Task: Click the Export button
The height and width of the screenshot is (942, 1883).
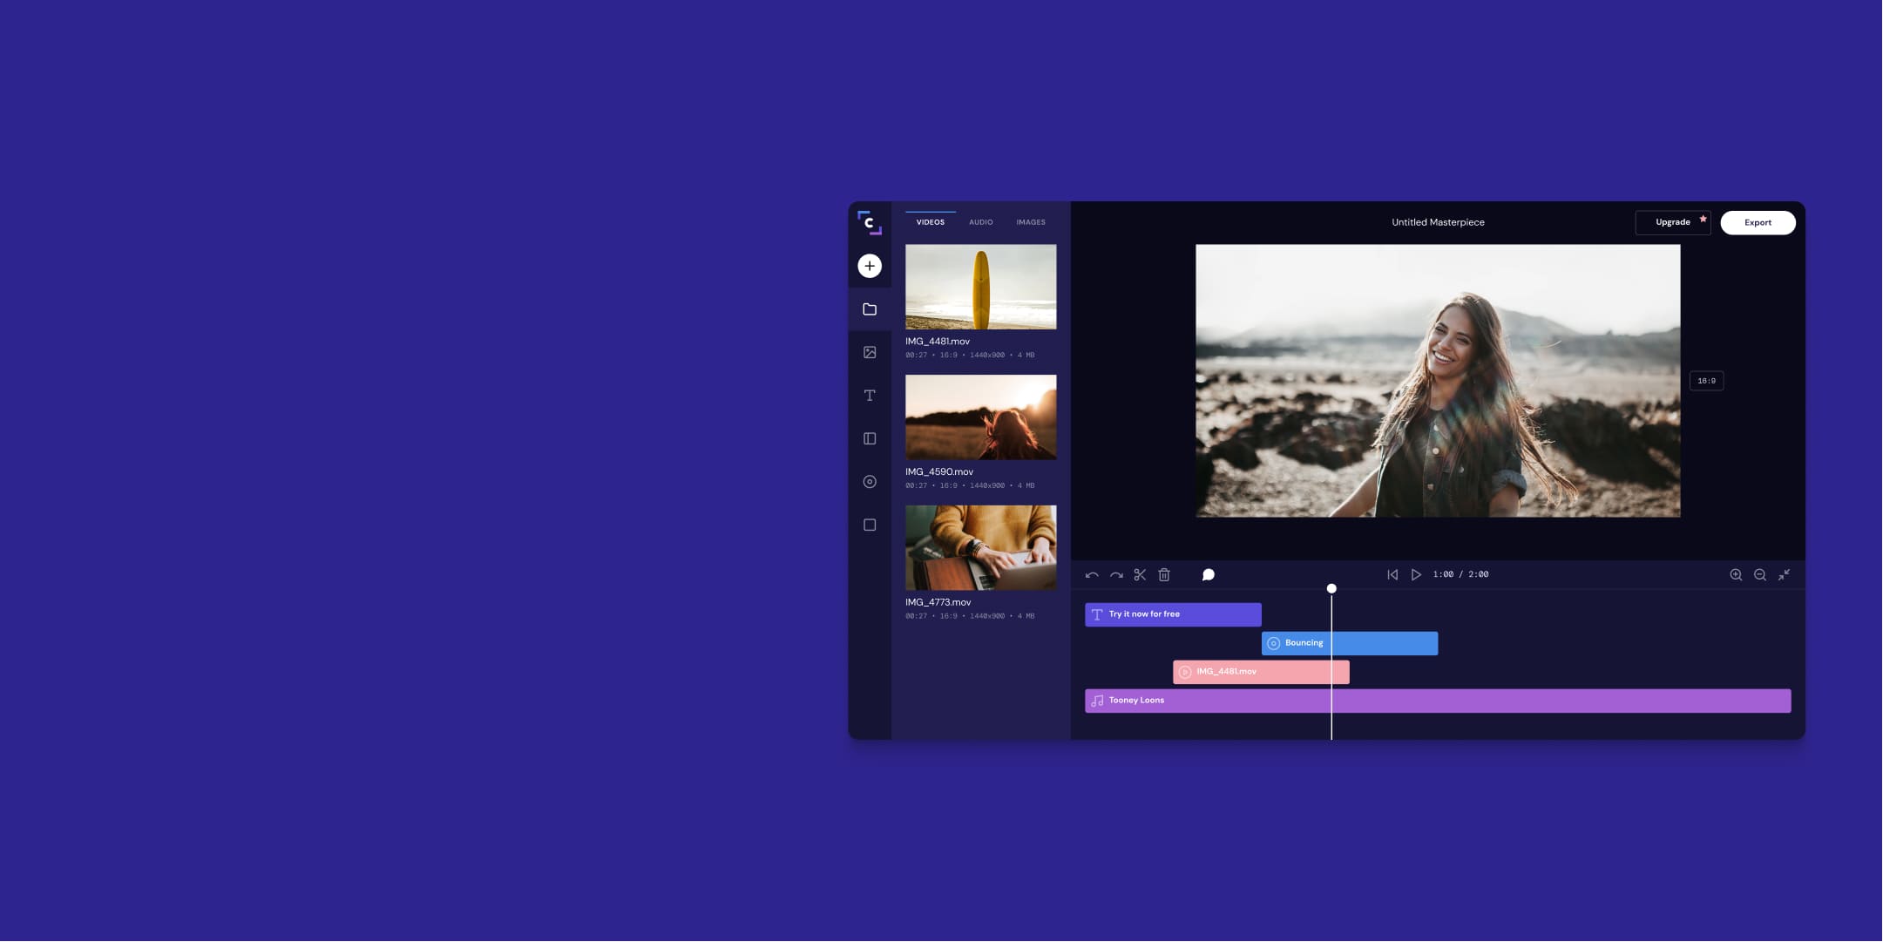Action: pyautogui.click(x=1758, y=222)
